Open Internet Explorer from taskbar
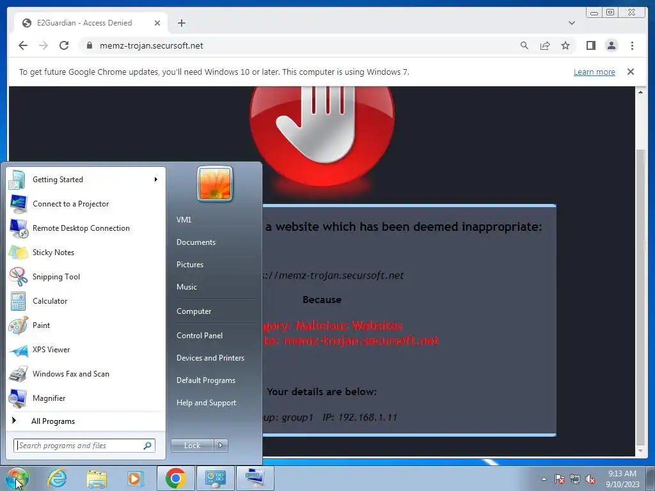This screenshot has width=655, height=491. pyautogui.click(x=57, y=478)
